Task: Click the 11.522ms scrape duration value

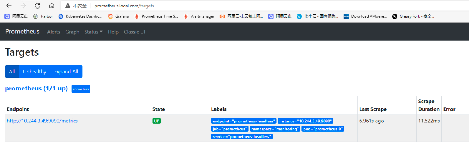Action: pos(429,121)
